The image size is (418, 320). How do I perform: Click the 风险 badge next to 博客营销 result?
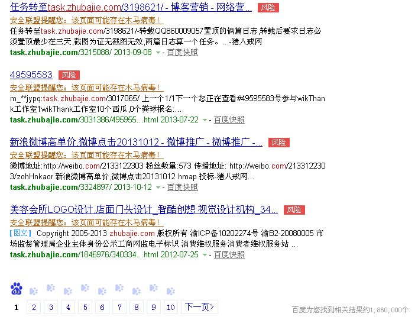pos(268,8)
